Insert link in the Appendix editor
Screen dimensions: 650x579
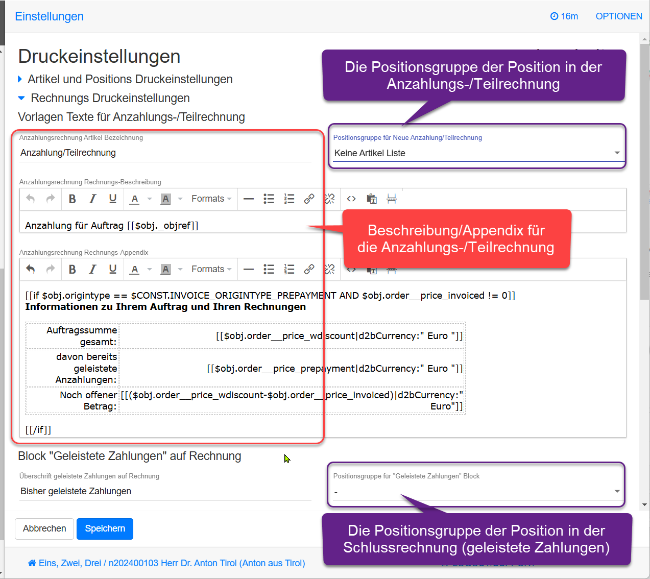309,269
